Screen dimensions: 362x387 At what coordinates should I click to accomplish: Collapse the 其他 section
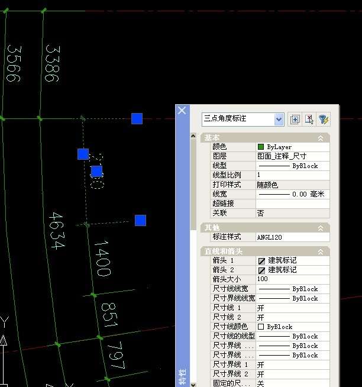click(320, 228)
